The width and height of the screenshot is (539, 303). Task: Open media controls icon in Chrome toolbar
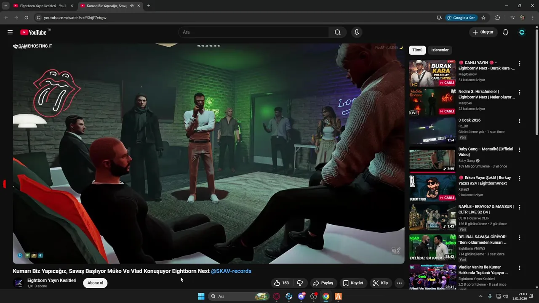point(512,18)
